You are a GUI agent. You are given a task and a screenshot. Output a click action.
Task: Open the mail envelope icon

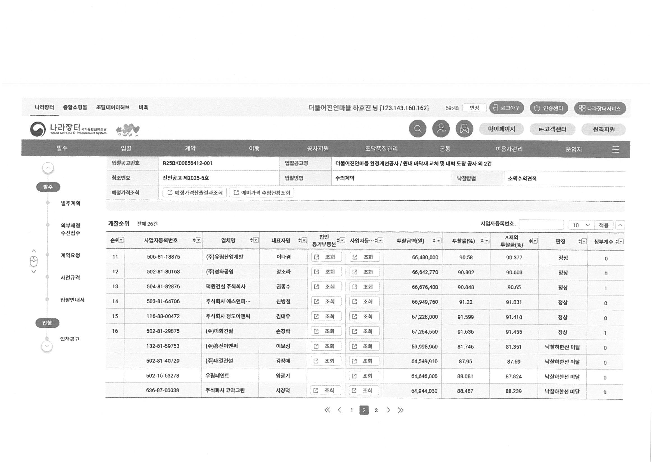[464, 129]
